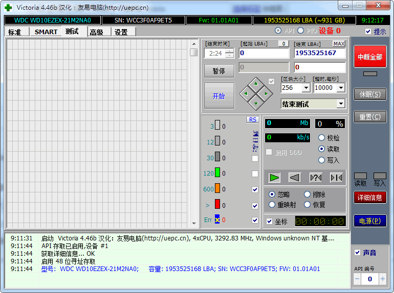
Task: Select the PIO radio button
Action: click(300, 31)
